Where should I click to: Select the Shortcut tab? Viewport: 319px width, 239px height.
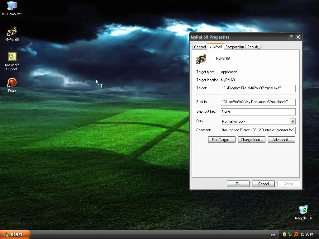[x=216, y=46]
